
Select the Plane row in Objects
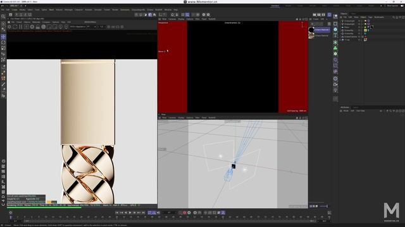(x=347, y=27)
